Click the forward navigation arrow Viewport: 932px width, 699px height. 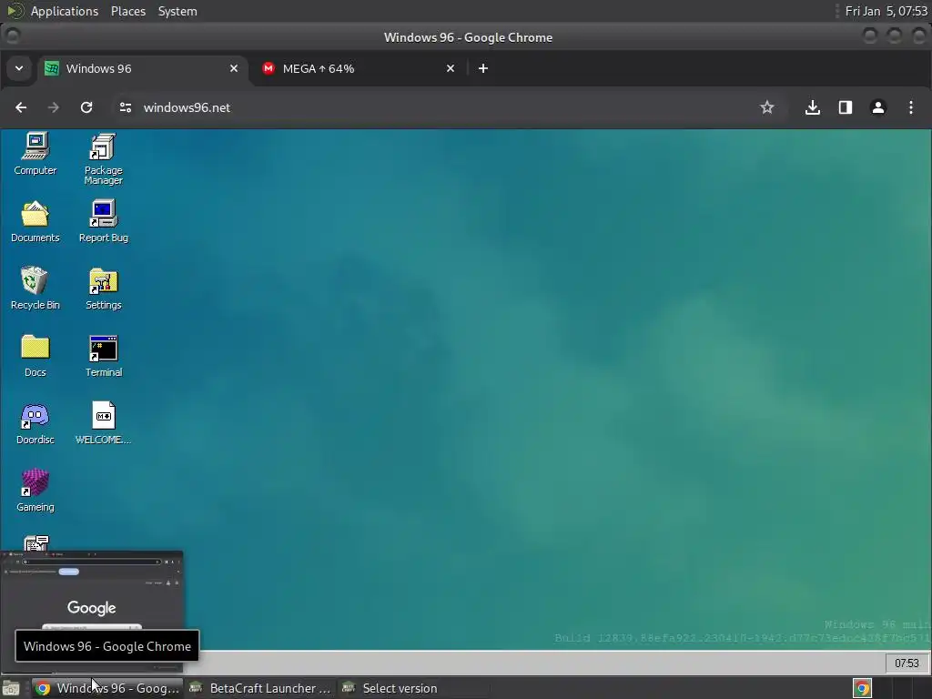point(54,107)
